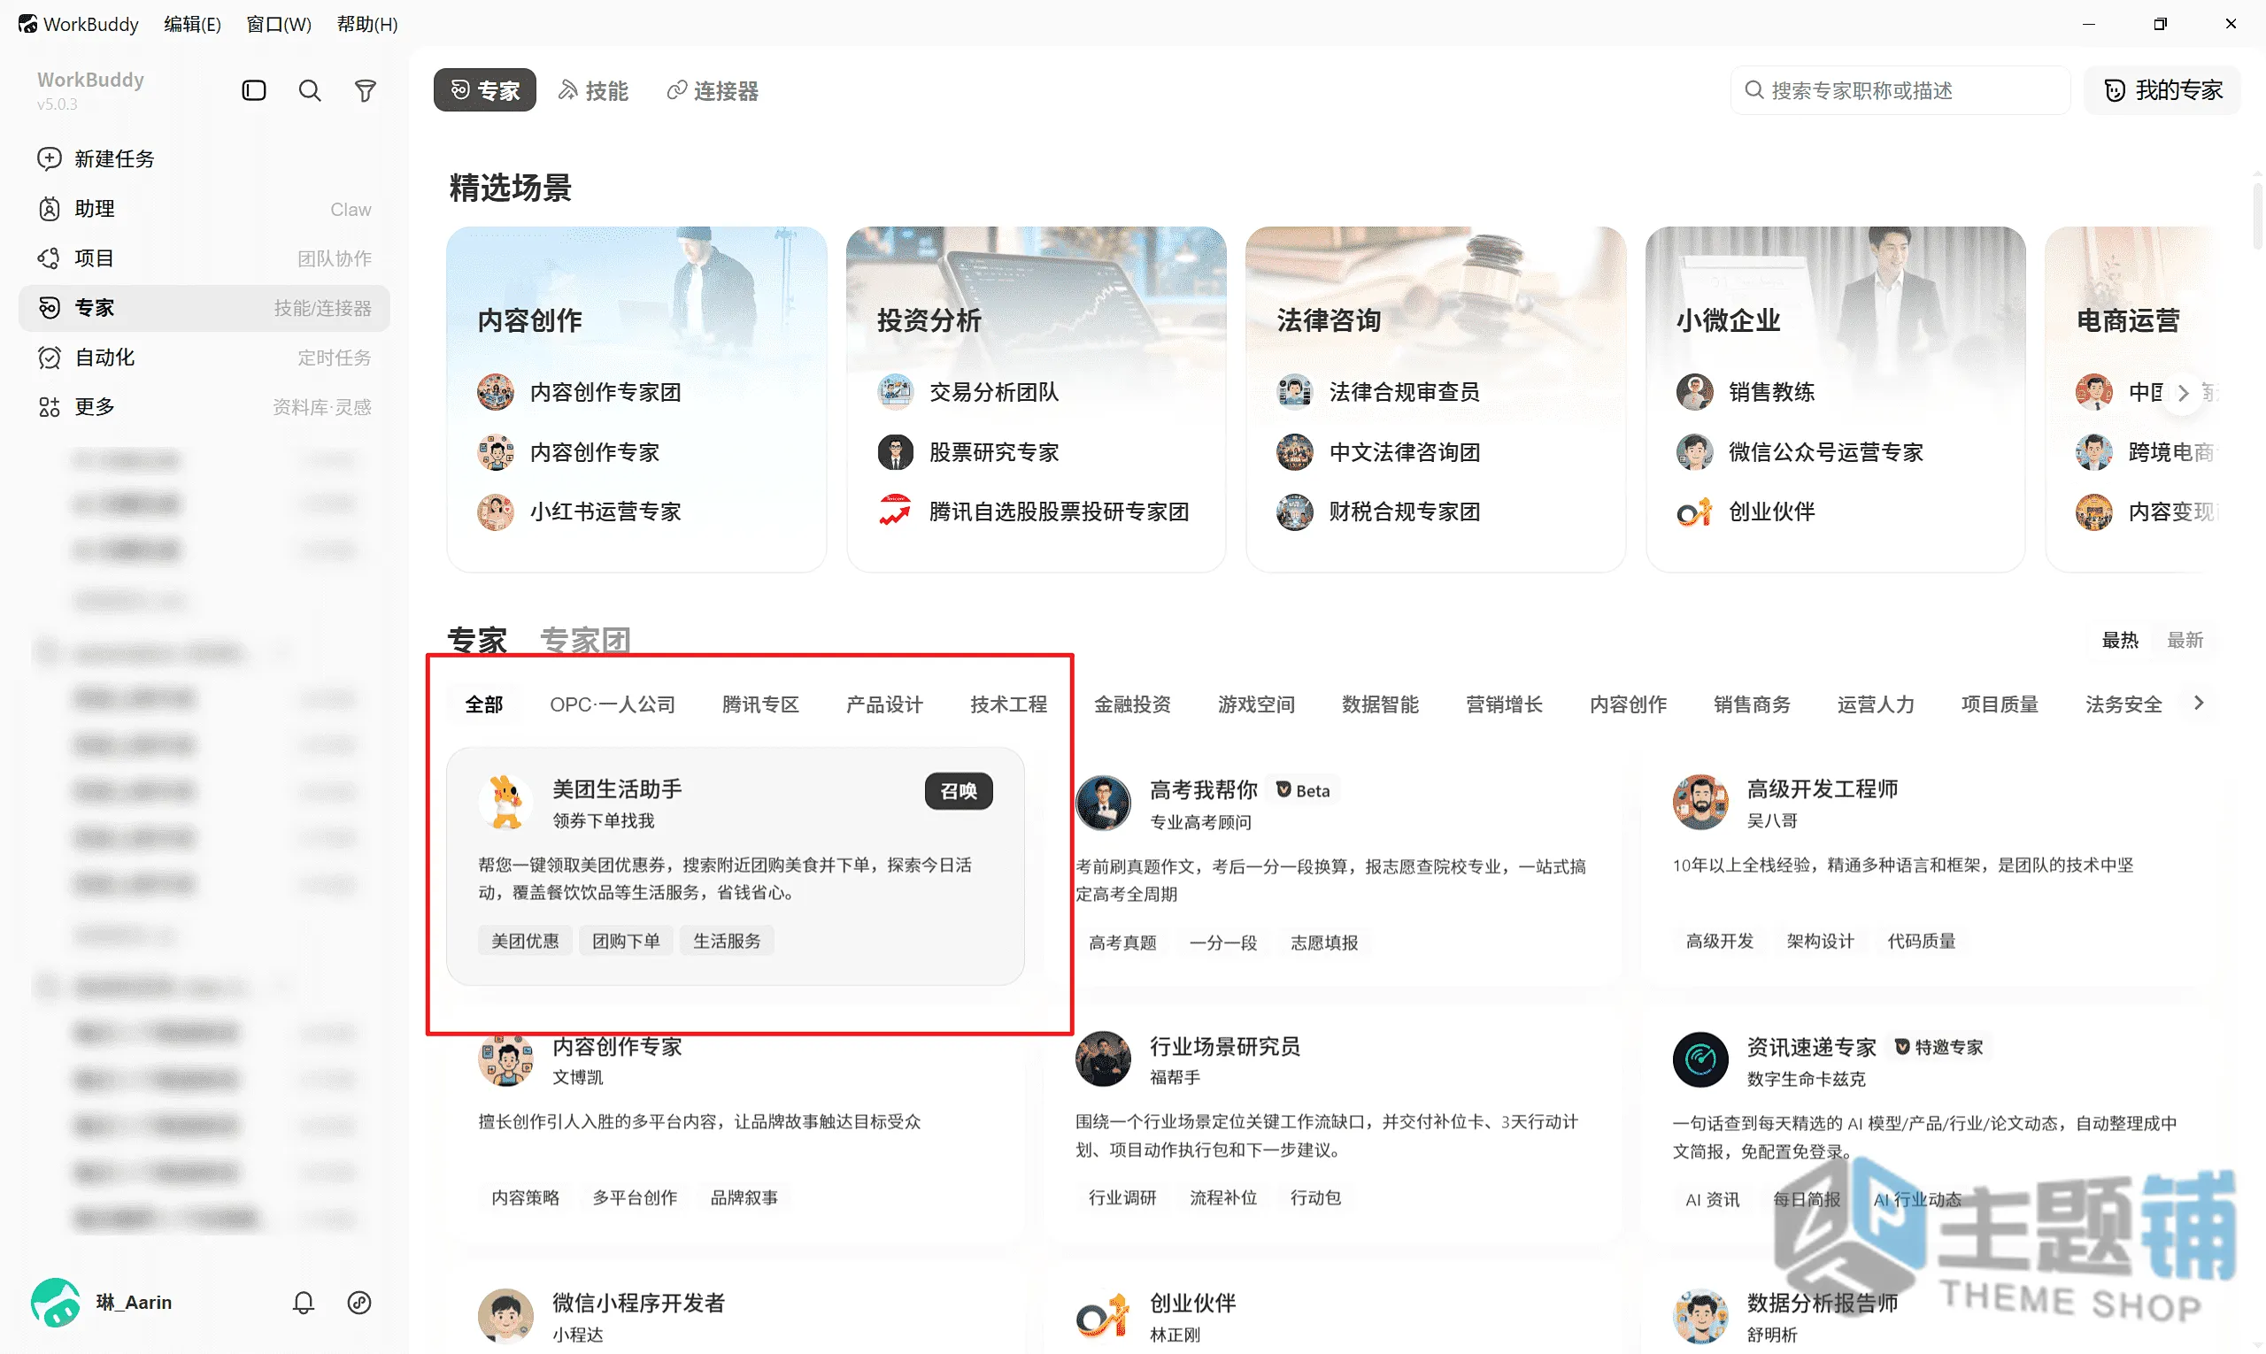Open 我的专家 button
This screenshot has width=2266, height=1354.
(2162, 90)
